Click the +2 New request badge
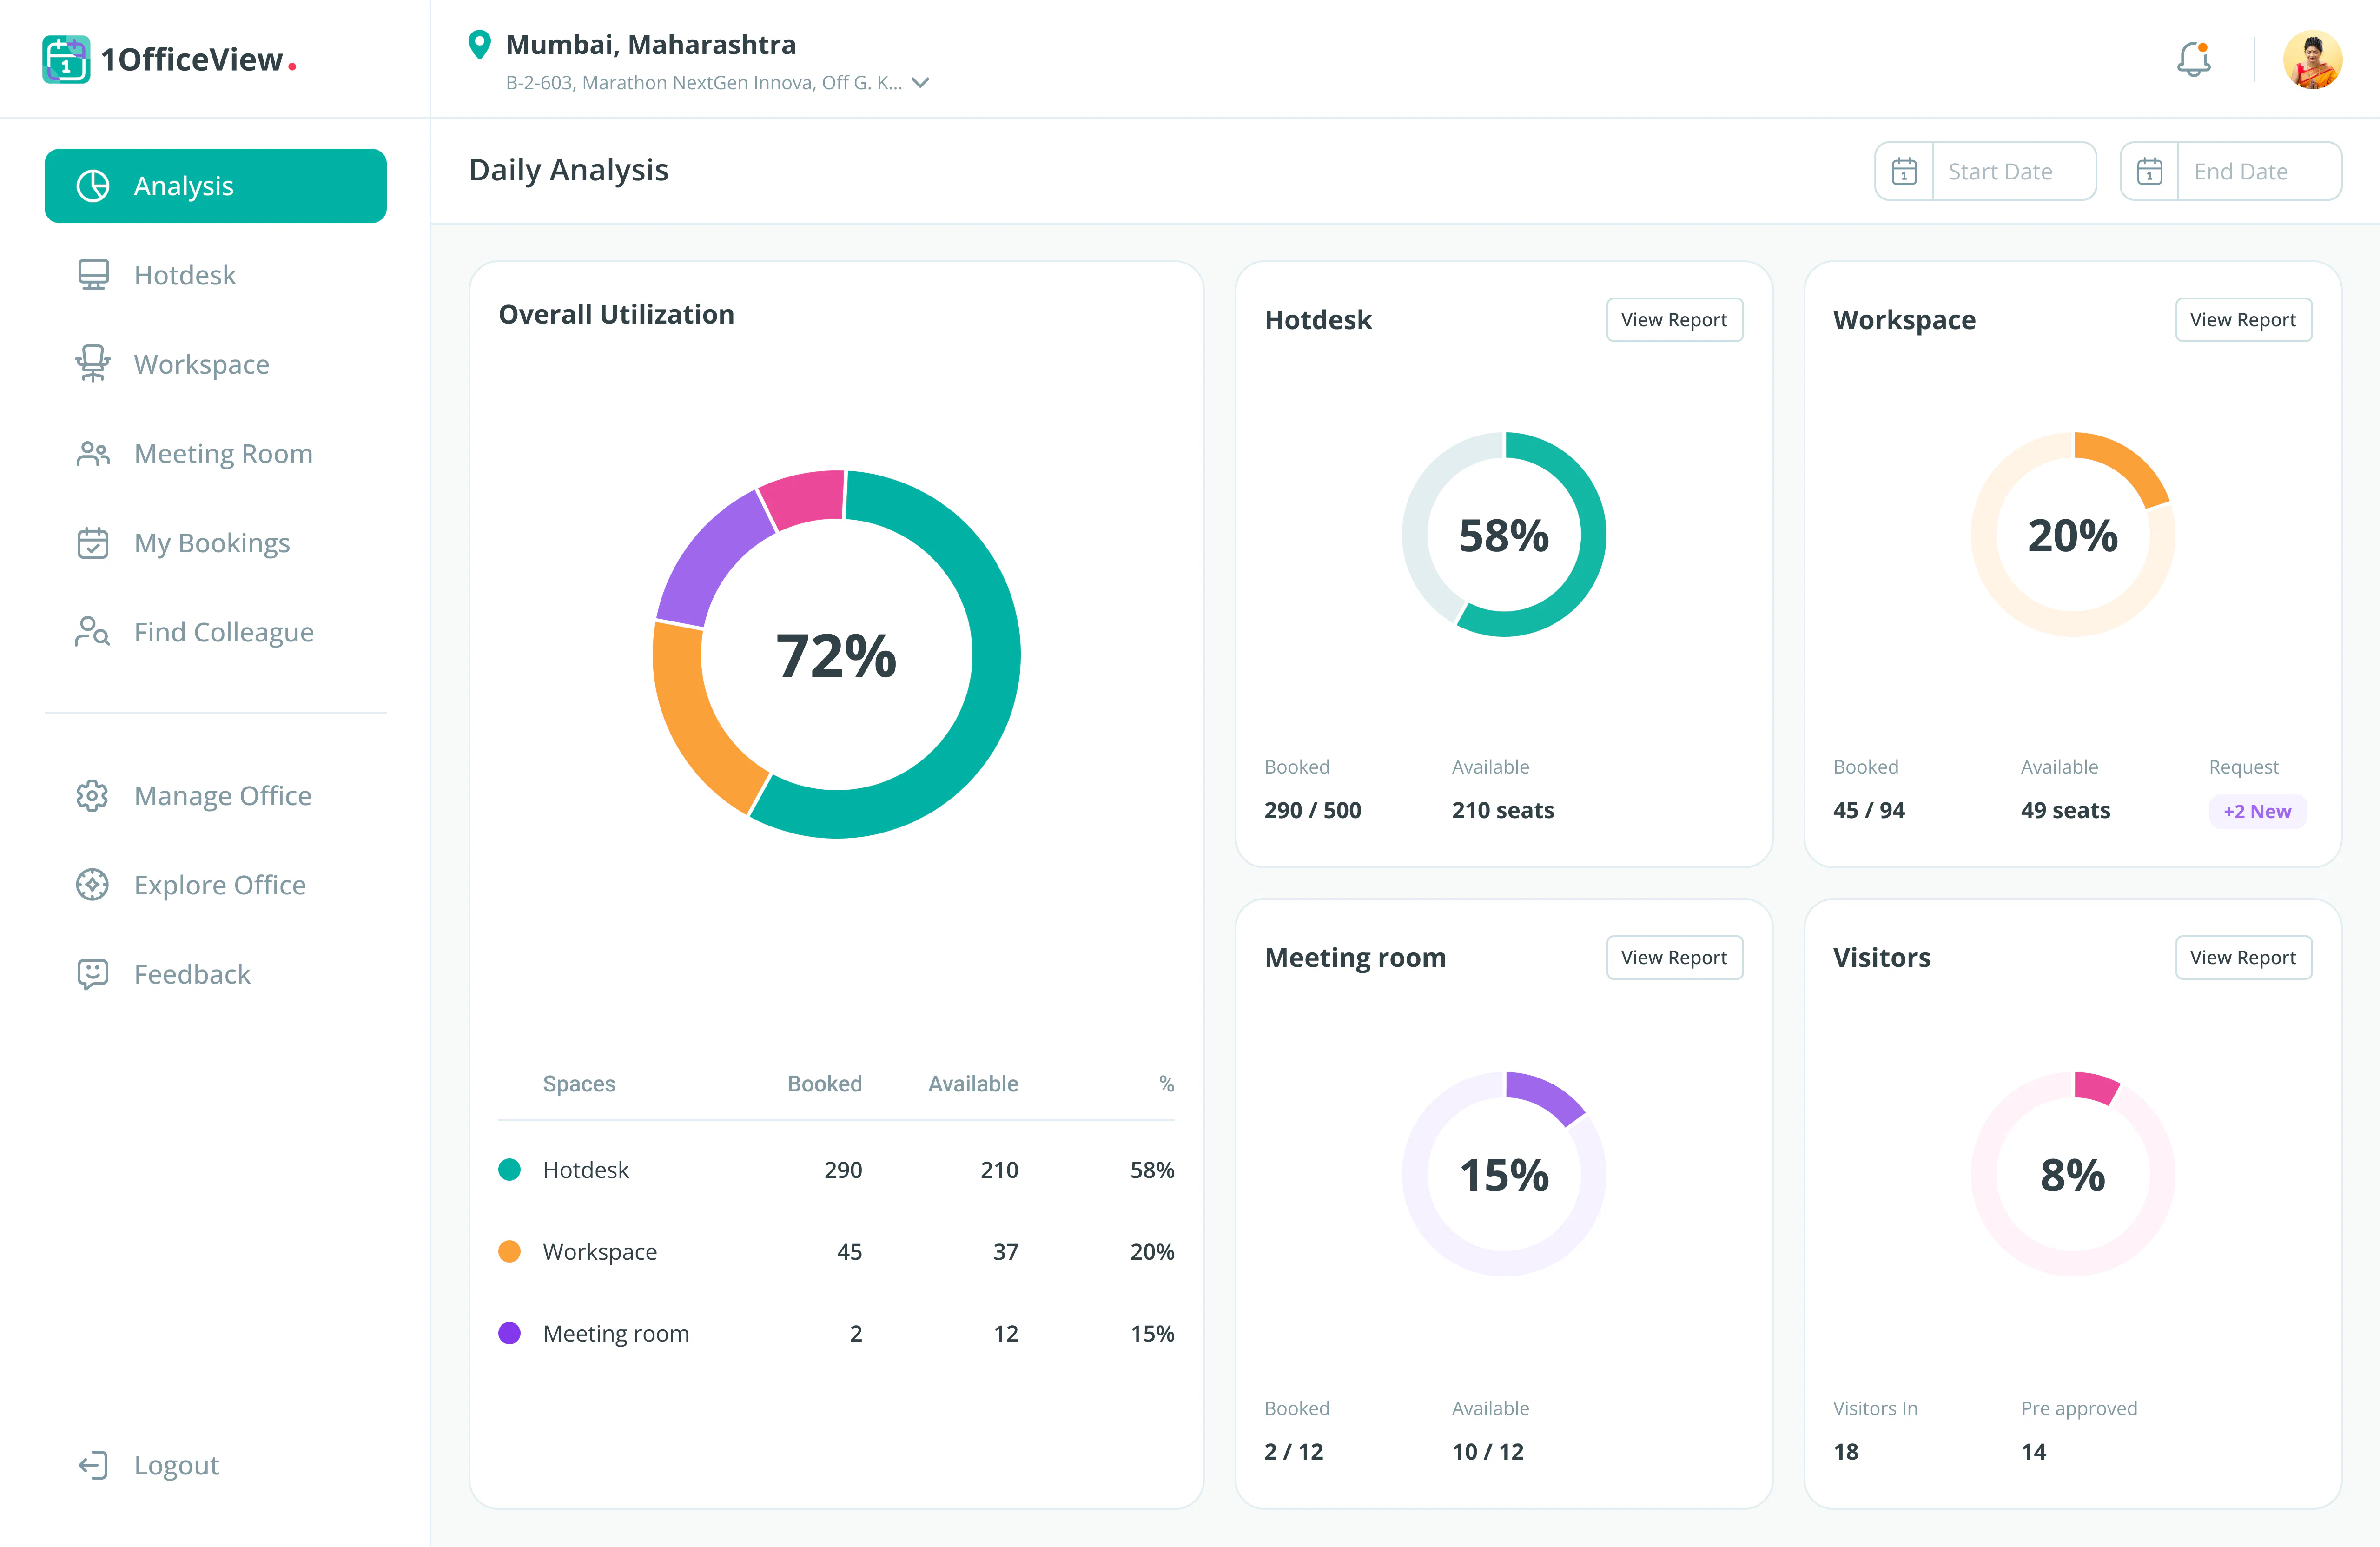This screenshot has width=2380, height=1547. (x=2257, y=811)
